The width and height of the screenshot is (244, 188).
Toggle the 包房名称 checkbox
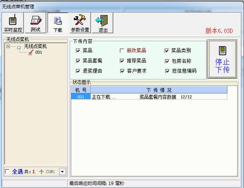pyautogui.click(x=167, y=61)
